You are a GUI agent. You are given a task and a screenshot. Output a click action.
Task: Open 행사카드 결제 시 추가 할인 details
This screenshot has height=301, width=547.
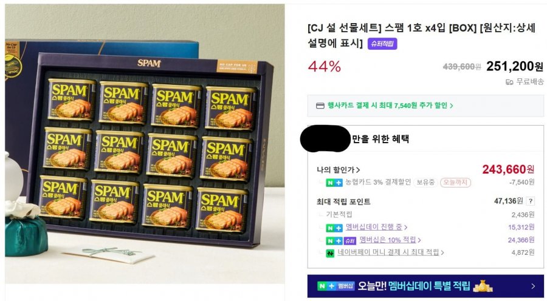[390, 106]
